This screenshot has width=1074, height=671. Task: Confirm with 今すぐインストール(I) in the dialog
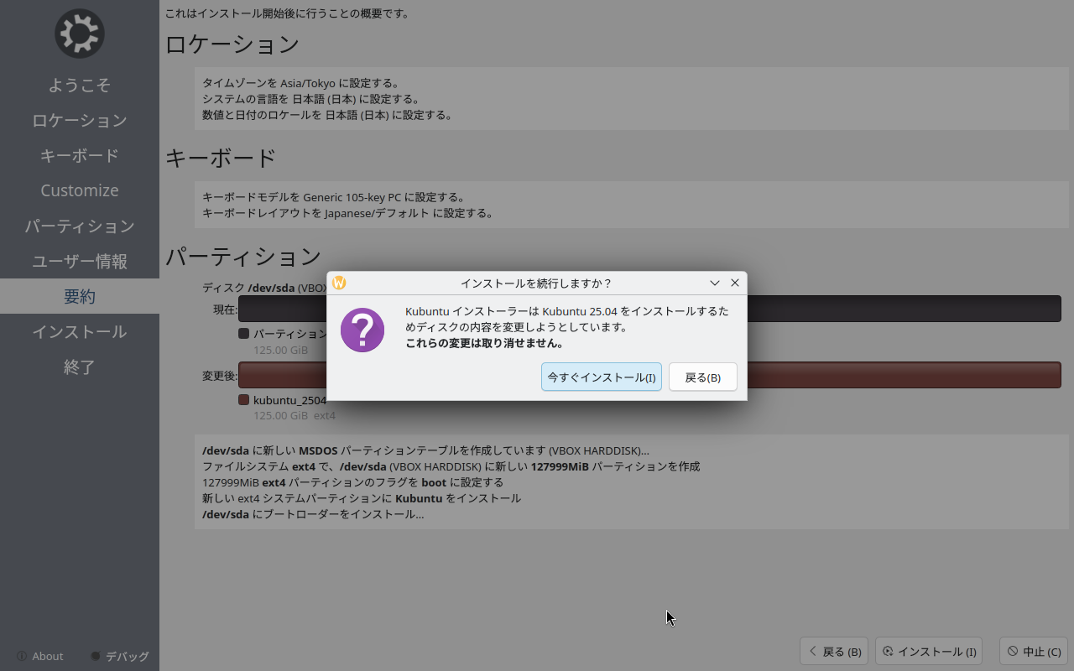602,377
